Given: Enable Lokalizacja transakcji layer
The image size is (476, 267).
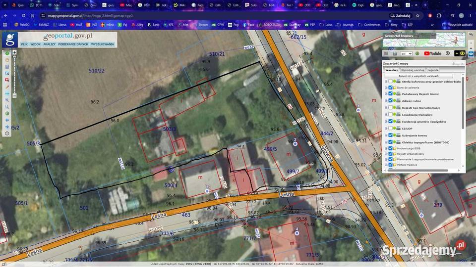Looking at the screenshot, I should pos(390,114).
